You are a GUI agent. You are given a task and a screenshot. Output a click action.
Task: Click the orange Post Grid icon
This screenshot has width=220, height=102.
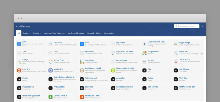click(19, 70)
